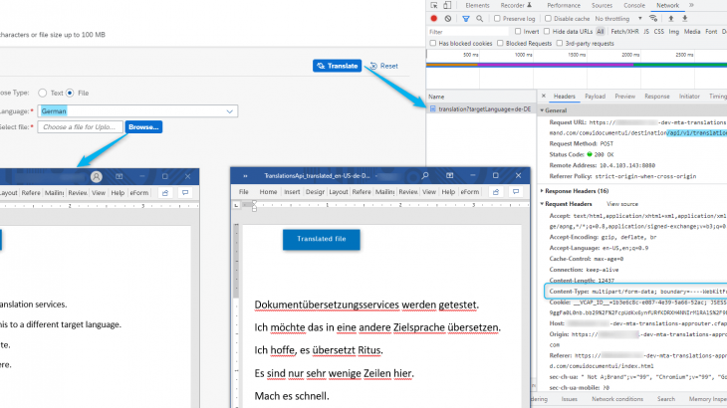Filter requests by Fetch/XHR type

624,32
